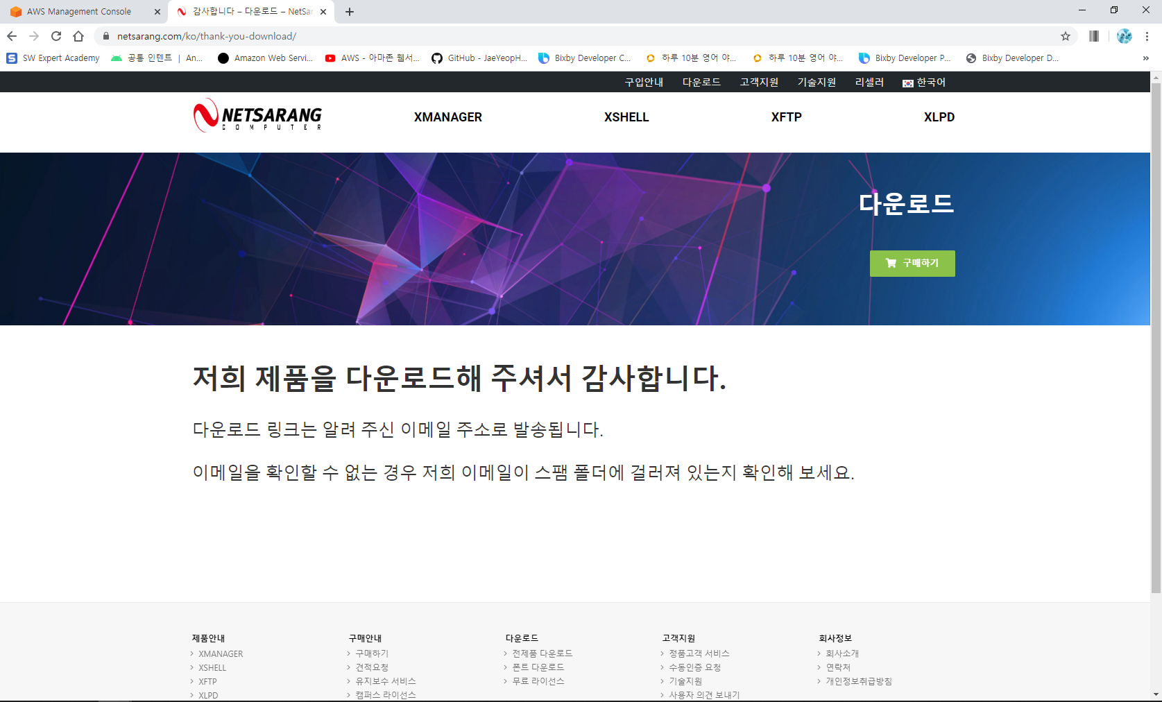Open footer 기술지원 link
Screen dimensions: 1162x702
coord(685,681)
